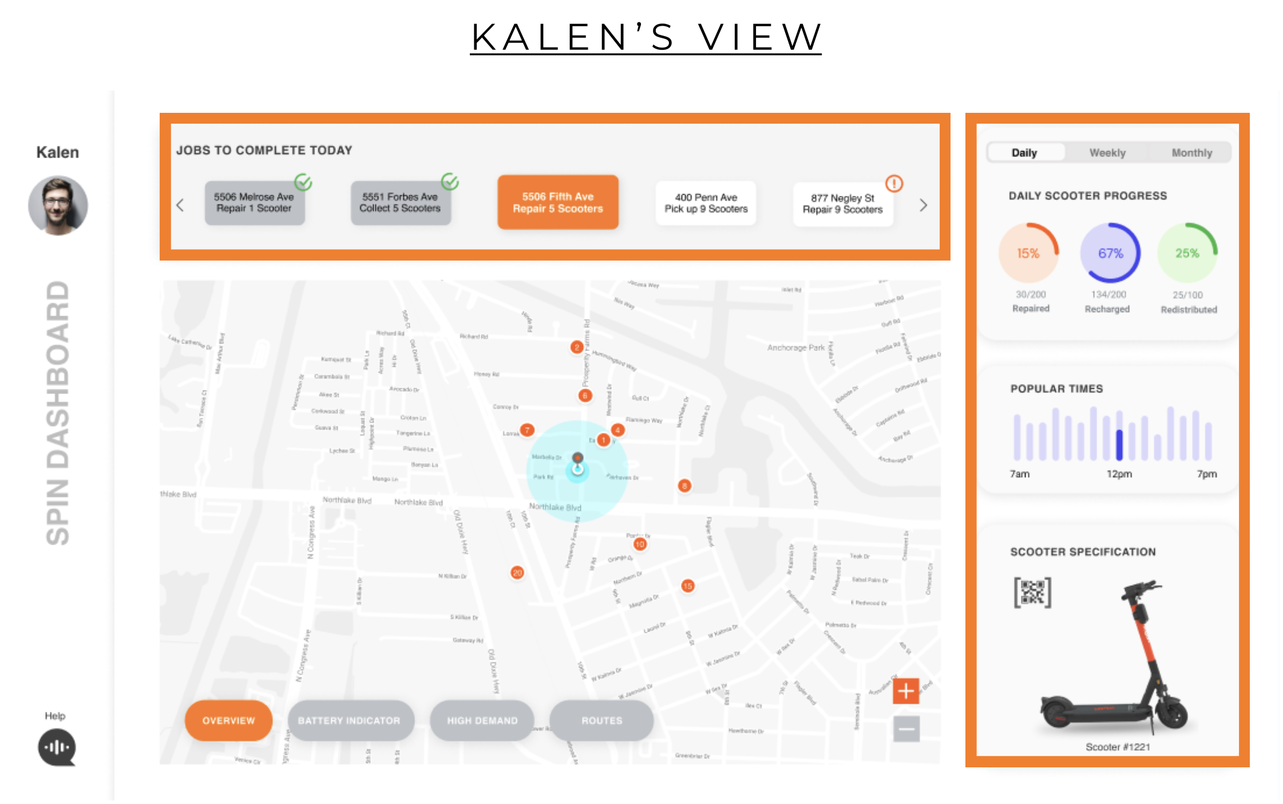Click the Help button icon at bottom left

coord(57,747)
